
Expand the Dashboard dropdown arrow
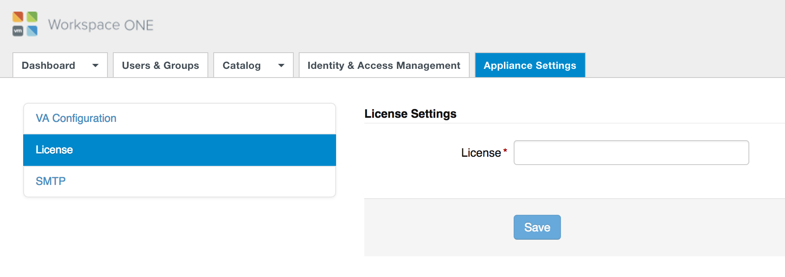95,66
